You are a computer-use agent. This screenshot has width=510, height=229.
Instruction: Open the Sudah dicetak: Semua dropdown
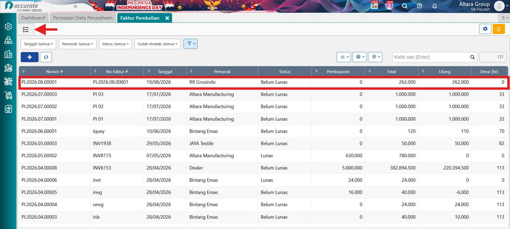point(157,44)
